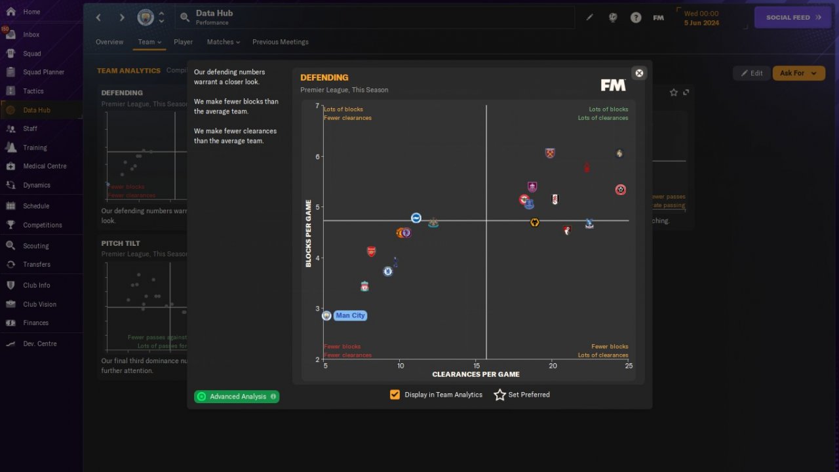The width and height of the screenshot is (839, 472).
Task: Click the Chelsea badge on the chart
Action: coord(388,271)
